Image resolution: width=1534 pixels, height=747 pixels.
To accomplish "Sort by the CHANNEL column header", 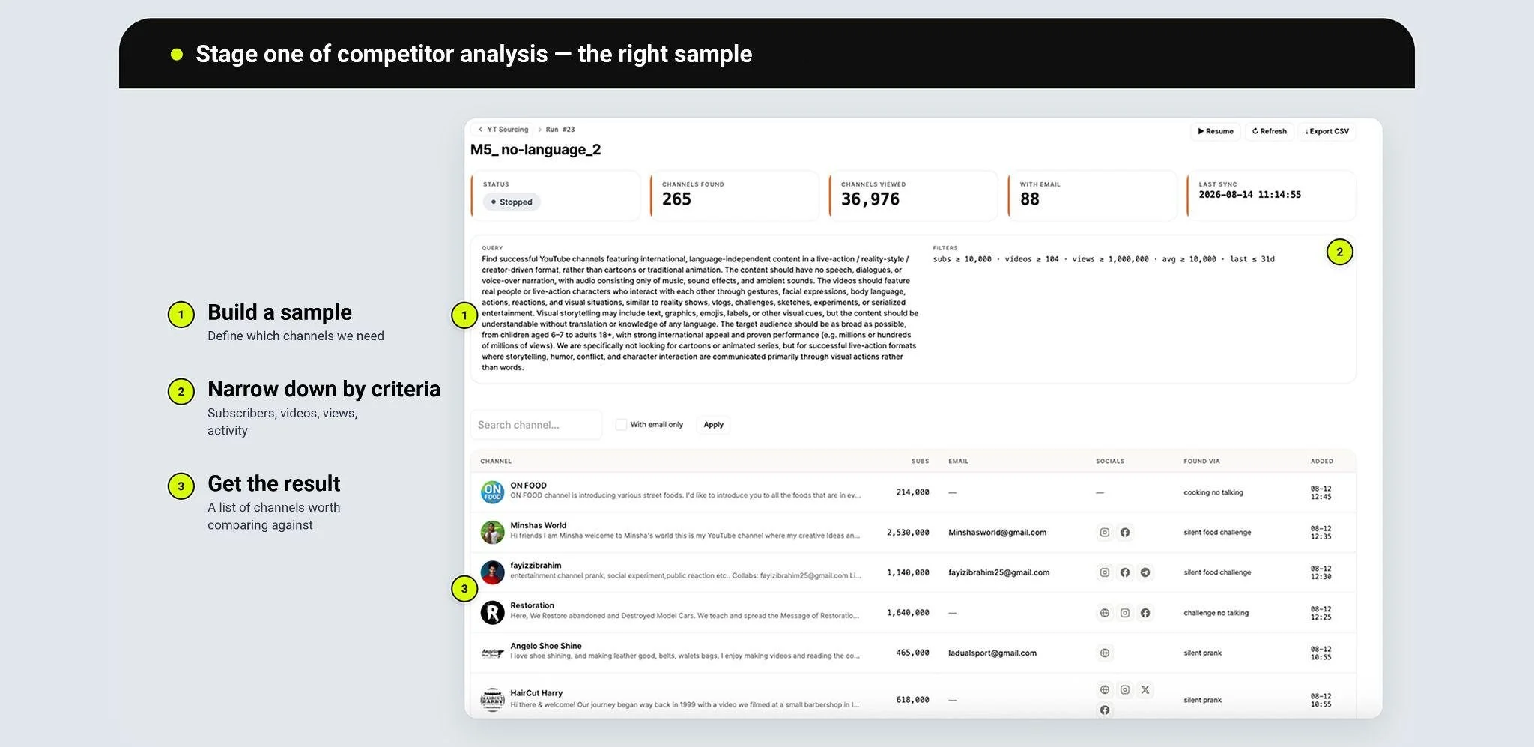I will pyautogui.click(x=496, y=462).
